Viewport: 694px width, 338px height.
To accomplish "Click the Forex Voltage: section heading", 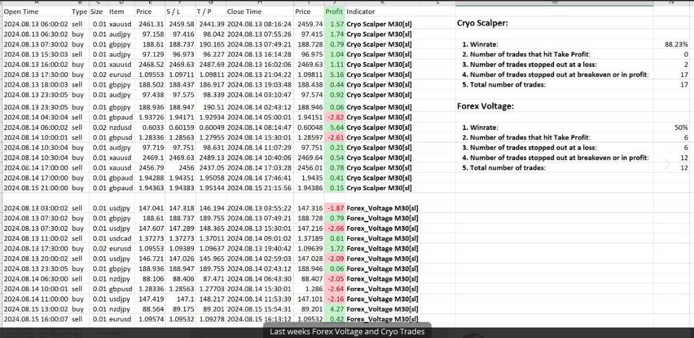I will tap(484, 106).
